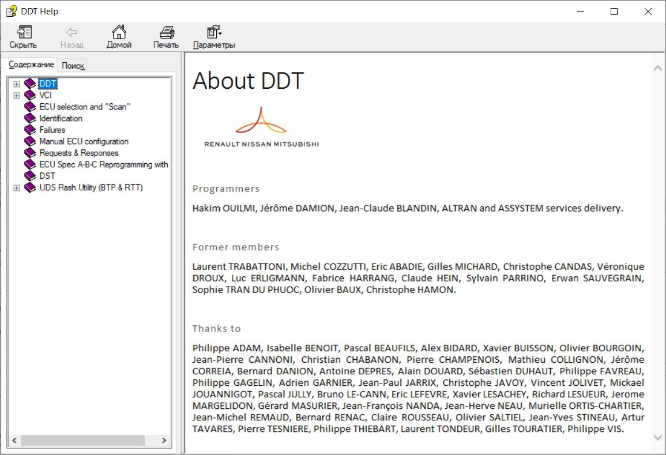Switch to the Содержание tab
This screenshot has height=455, width=666.
tap(32, 65)
